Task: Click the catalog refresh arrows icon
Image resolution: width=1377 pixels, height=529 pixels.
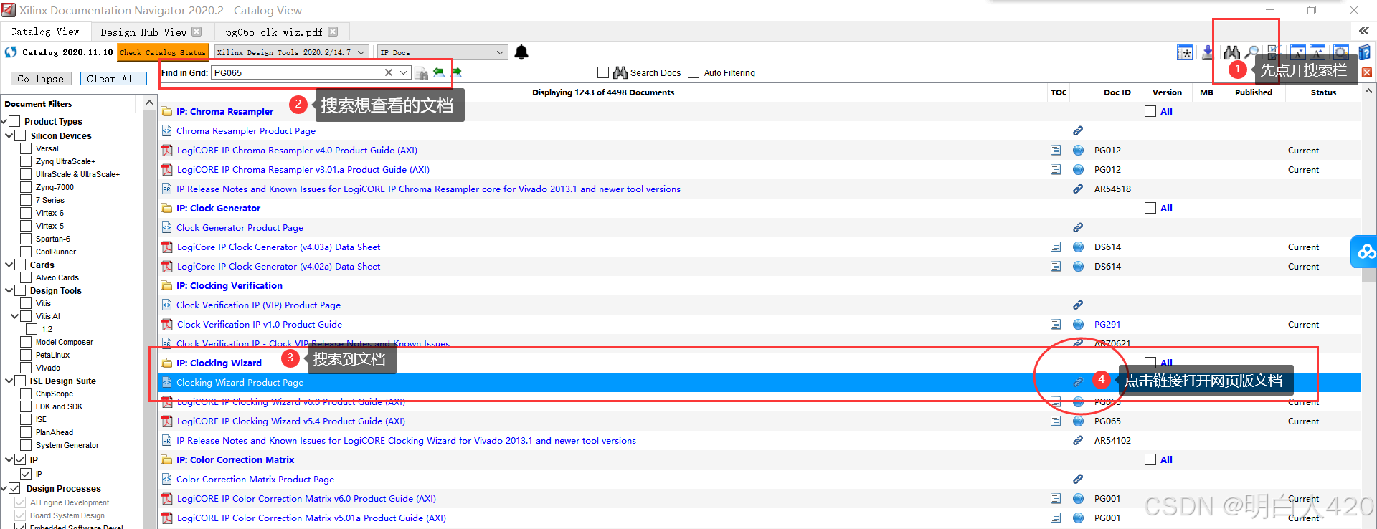Action: tap(11, 52)
